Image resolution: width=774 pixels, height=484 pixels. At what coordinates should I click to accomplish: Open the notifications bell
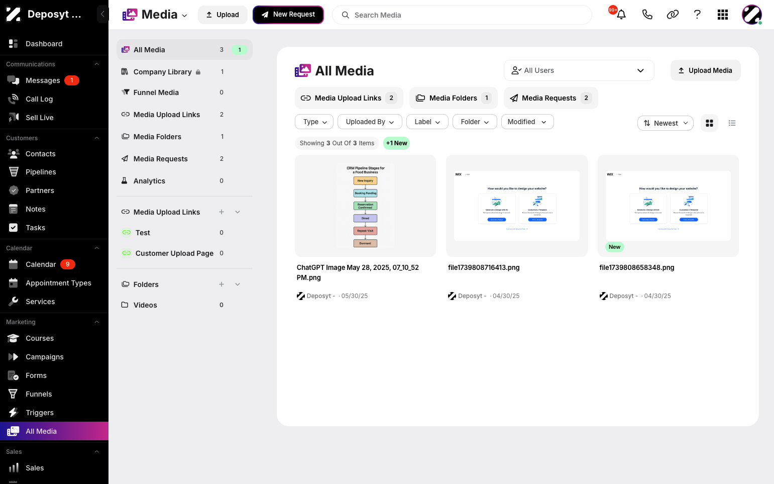621,15
